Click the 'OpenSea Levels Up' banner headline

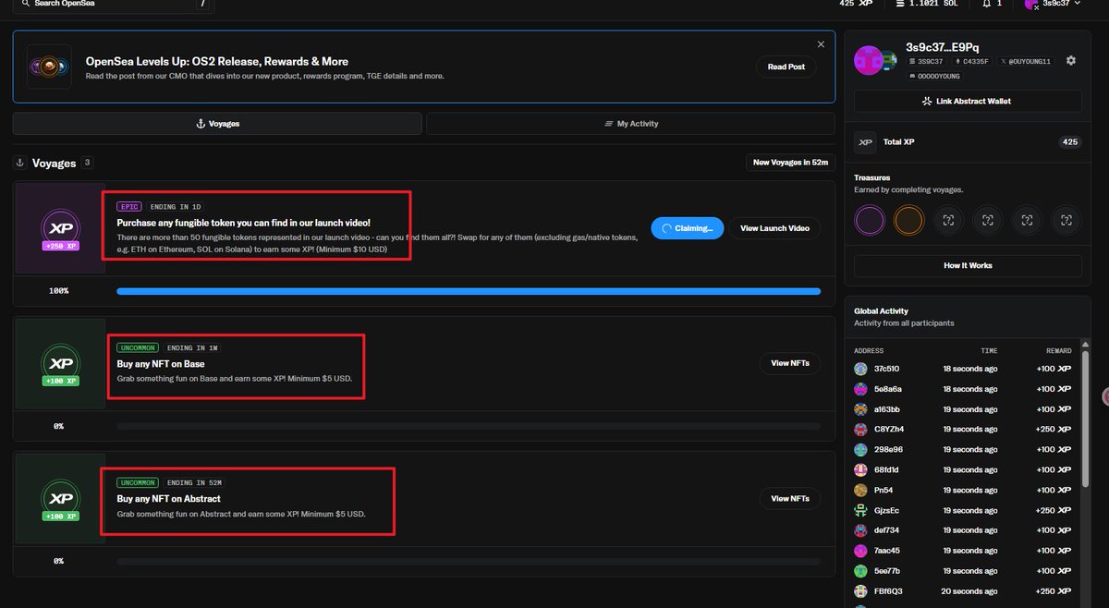[x=217, y=62]
